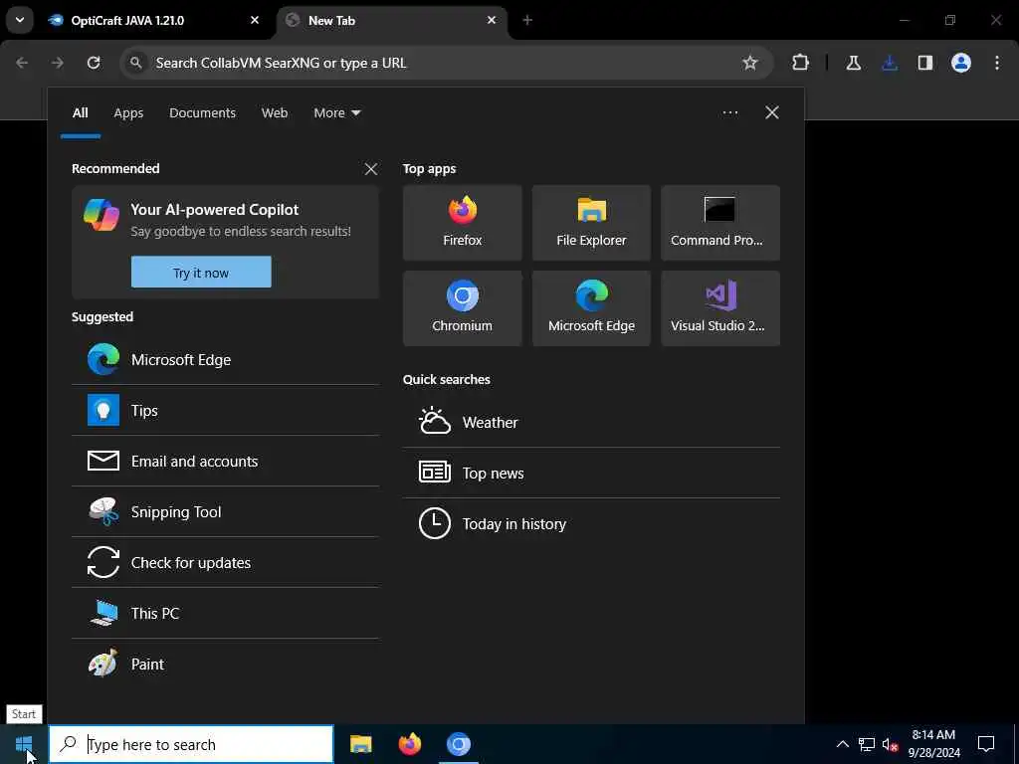Run Today in history quick search
Screen dimensions: 1019x764
tap(591, 523)
